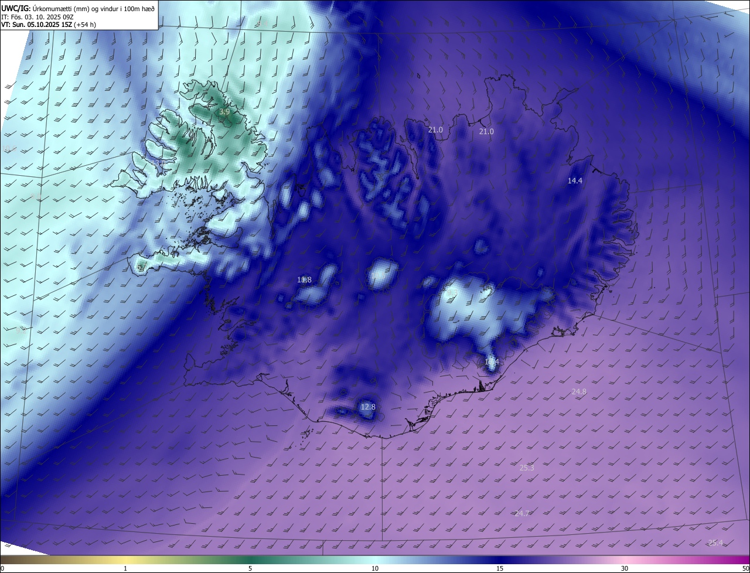
Task: Click the 24.8 value off the southeast coast
Action: 578,391
